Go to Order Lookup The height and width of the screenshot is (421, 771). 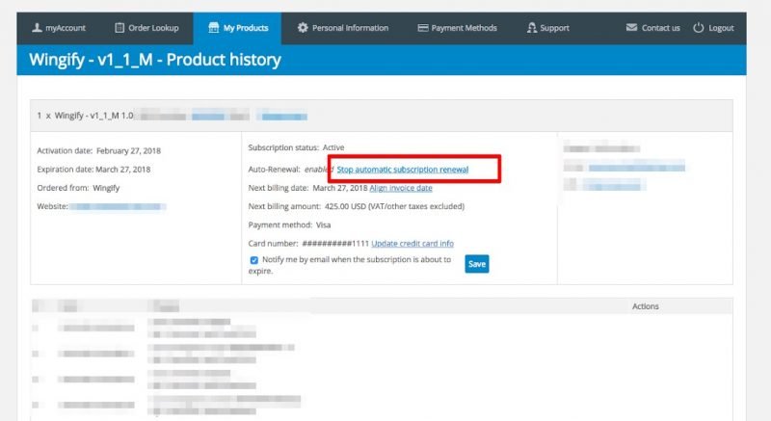click(146, 28)
